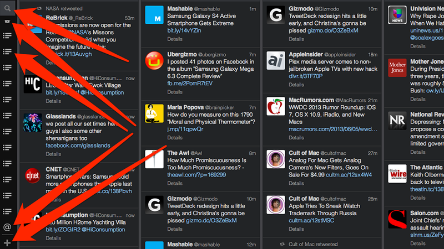
Task: Click the '8m' timestamp on The Awl tweet
Action: pyautogui.click(x=253, y=153)
